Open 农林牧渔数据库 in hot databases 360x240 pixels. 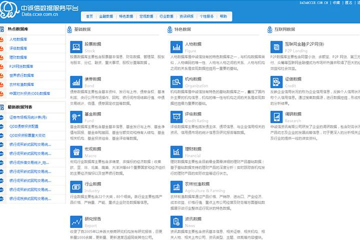[21, 84]
